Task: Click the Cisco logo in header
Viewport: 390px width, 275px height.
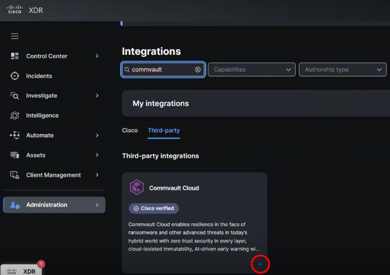Action: pyautogui.click(x=15, y=10)
